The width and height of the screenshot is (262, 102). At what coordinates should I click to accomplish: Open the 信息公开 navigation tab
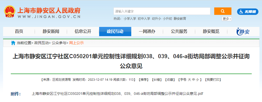tap(83, 31)
